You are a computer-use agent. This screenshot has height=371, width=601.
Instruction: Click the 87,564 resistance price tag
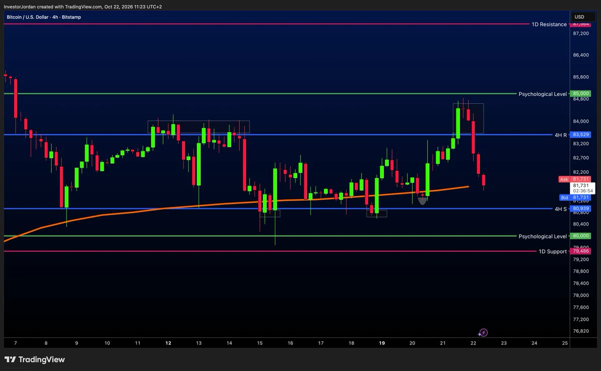pyautogui.click(x=581, y=24)
